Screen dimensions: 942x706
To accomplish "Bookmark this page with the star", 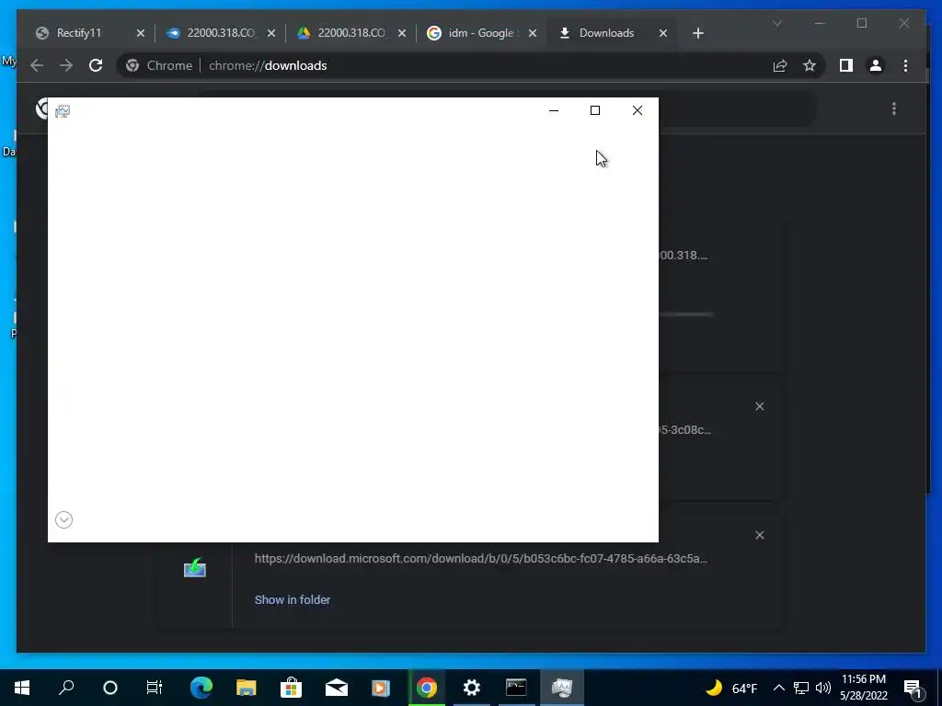I will pyautogui.click(x=810, y=65).
